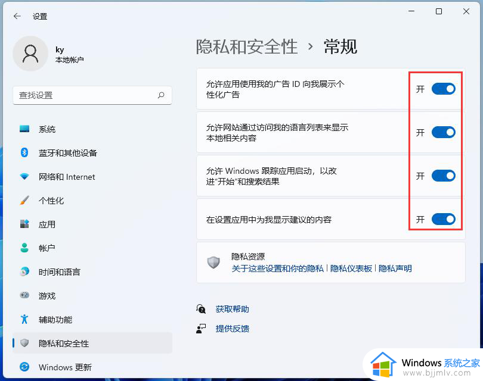The height and width of the screenshot is (381, 483).
Task: Maximize the Settings window
Action: (439, 11)
